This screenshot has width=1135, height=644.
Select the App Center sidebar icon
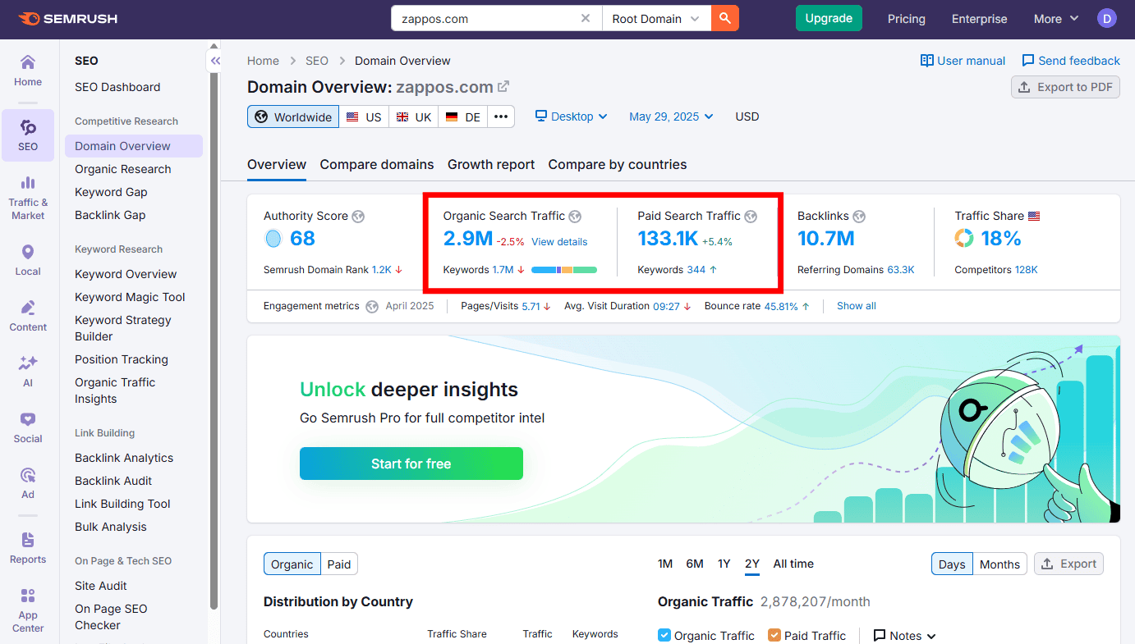pos(28,607)
